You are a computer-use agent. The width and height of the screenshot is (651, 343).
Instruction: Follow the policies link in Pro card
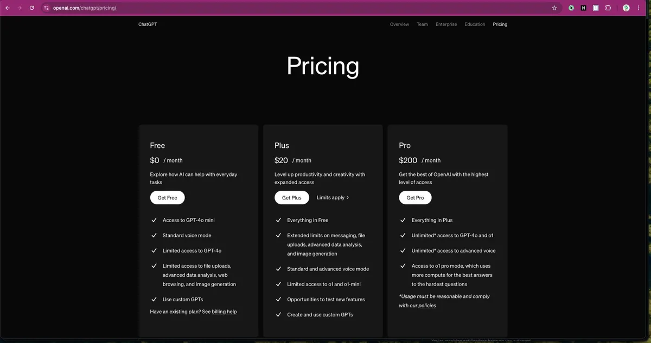(427, 306)
